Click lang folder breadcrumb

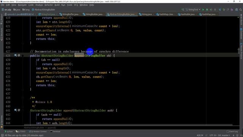click(26, 10)
